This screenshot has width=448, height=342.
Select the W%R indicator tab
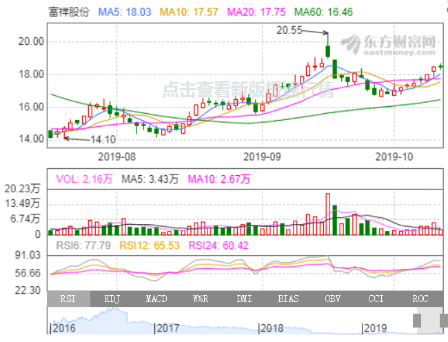point(201,299)
